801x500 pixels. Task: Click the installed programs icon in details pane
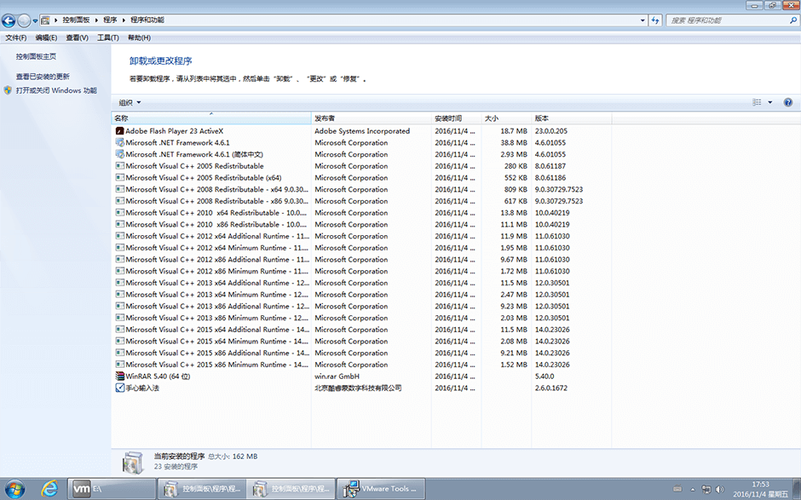click(x=133, y=463)
